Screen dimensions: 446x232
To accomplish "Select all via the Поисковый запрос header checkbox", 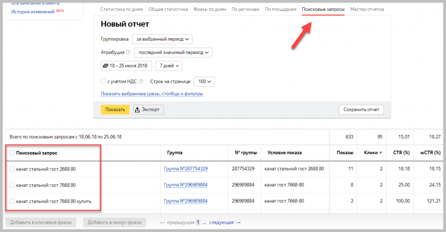I will tap(12, 153).
